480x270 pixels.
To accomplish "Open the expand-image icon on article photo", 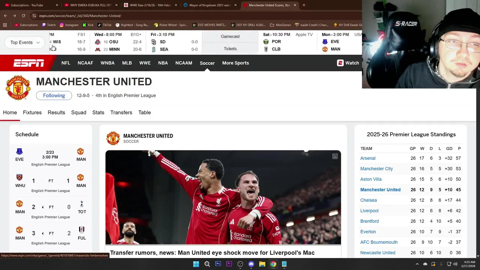I will pyautogui.click(x=335, y=156).
